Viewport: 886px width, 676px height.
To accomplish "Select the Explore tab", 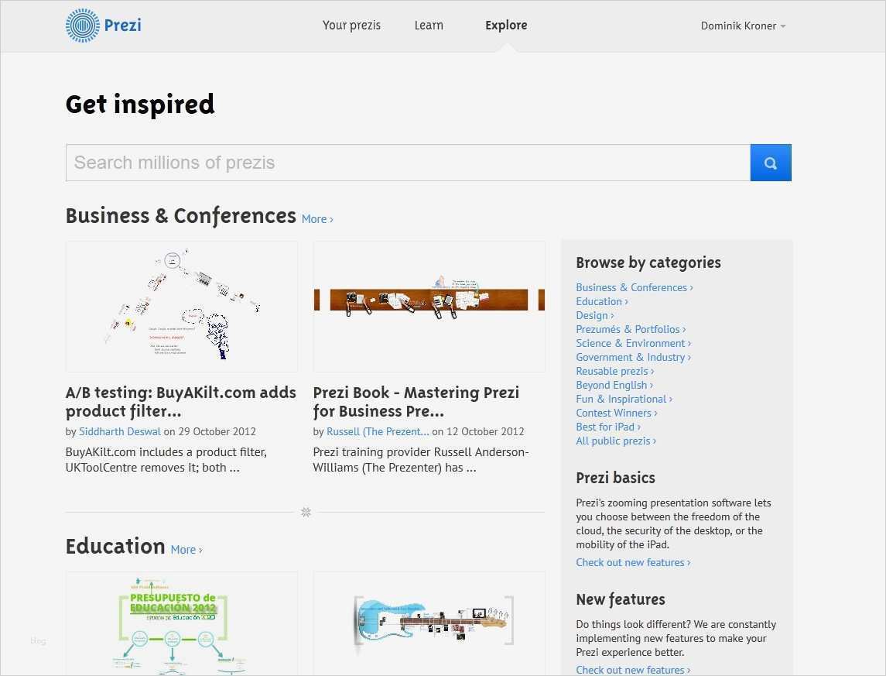I will coord(505,25).
